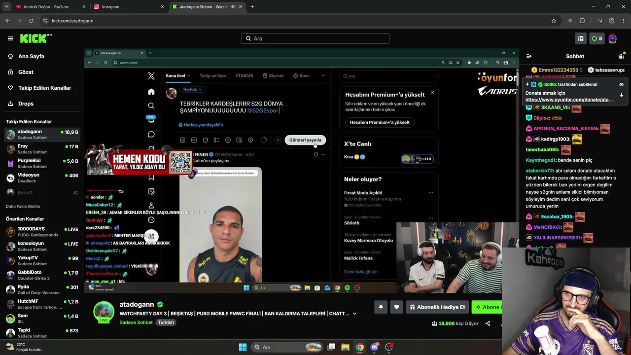
Task: Share the stream using the share icon
Action: [488, 323]
